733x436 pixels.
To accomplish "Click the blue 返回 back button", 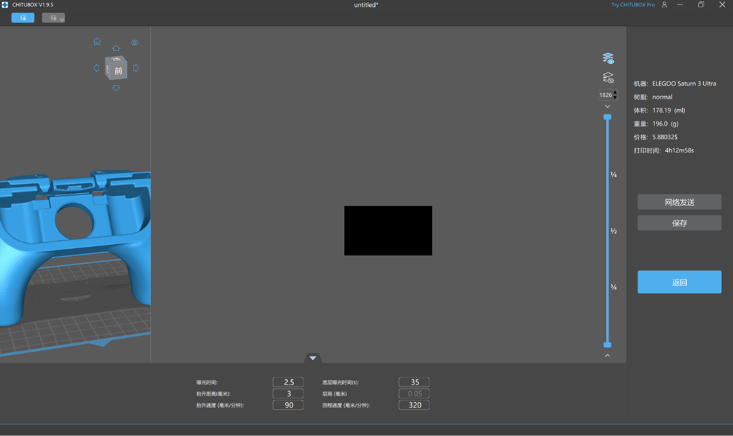I will click(x=679, y=282).
